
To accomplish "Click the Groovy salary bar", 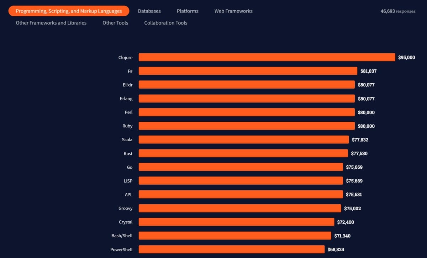I will pos(240,208).
